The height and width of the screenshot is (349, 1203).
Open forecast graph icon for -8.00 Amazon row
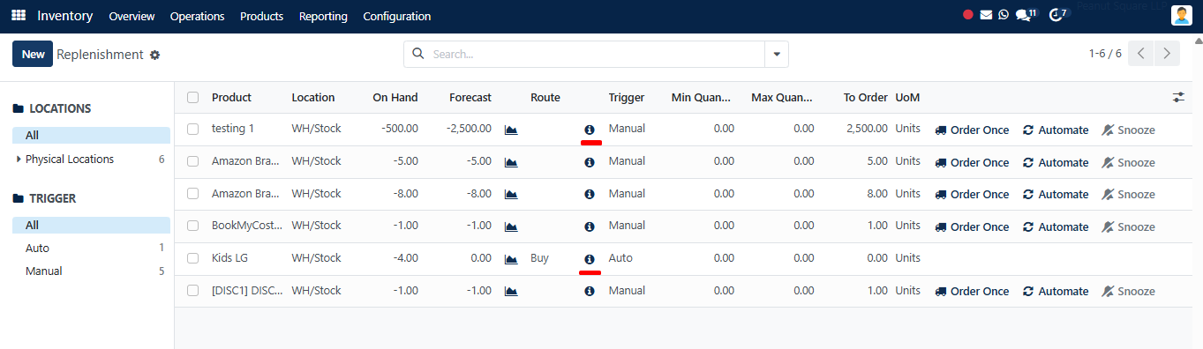[x=510, y=194]
